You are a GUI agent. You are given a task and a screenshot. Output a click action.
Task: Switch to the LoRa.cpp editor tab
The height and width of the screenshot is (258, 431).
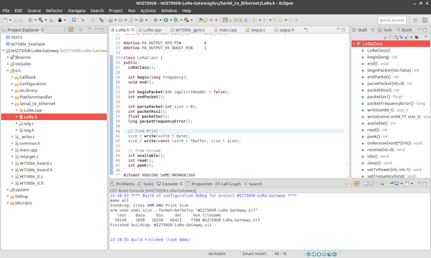152,30
